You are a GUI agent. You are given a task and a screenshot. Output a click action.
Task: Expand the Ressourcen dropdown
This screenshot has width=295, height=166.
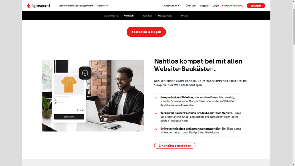[172, 5]
